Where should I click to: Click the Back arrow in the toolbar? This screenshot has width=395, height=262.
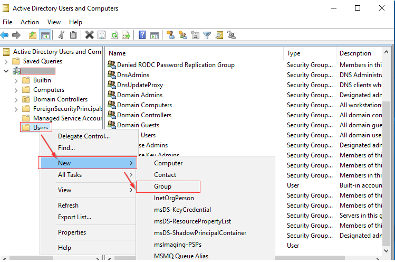pyautogui.click(x=5, y=35)
